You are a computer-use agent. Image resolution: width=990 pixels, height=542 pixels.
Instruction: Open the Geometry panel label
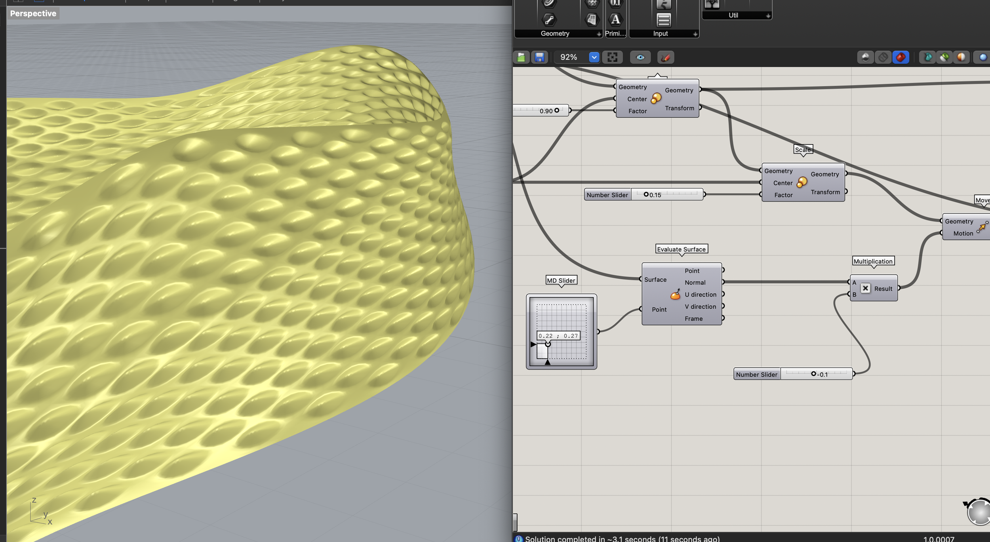tap(555, 34)
